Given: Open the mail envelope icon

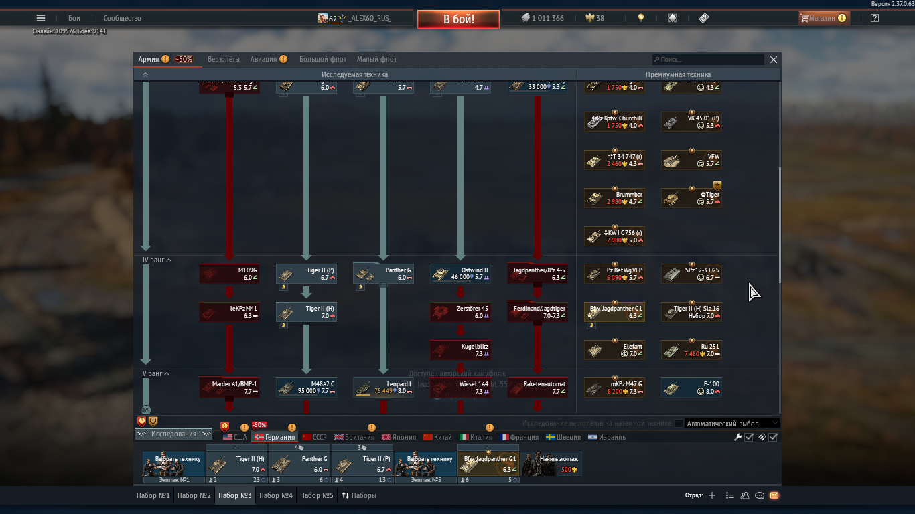Looking at the screenshot, I should (774, 496).
